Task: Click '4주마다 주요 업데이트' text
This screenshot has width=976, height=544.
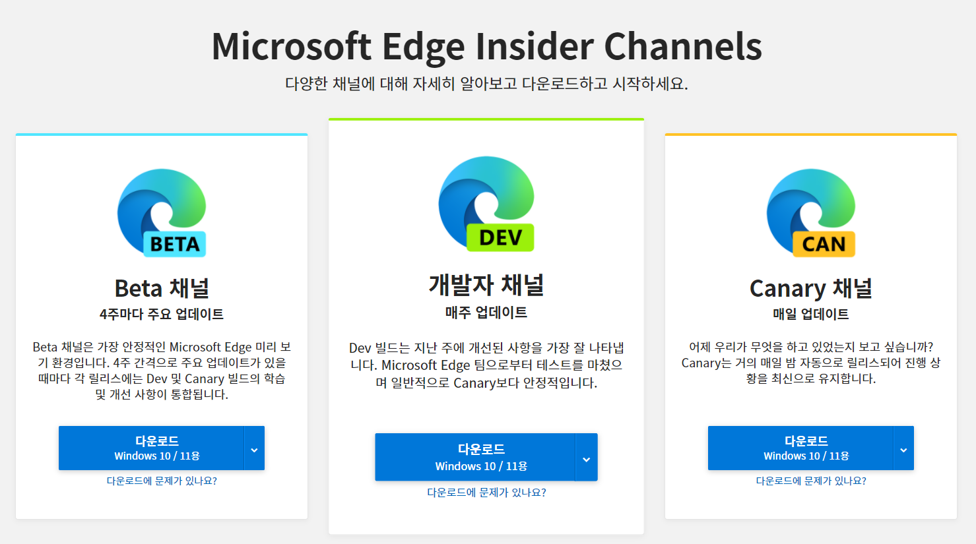Action: coord(162,314)
